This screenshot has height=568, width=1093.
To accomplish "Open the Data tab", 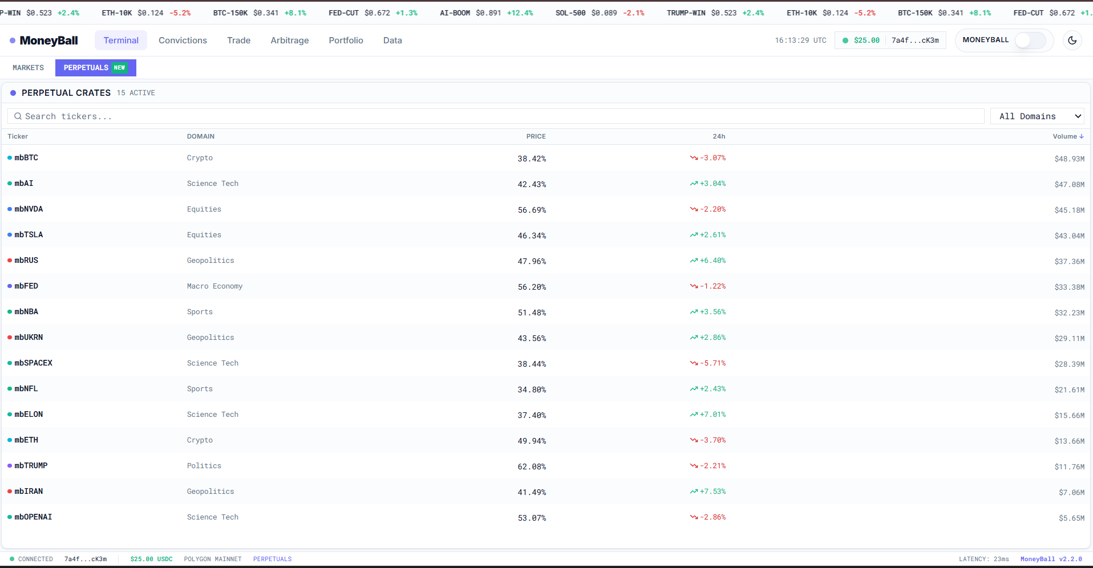I will tap(392, 40).
